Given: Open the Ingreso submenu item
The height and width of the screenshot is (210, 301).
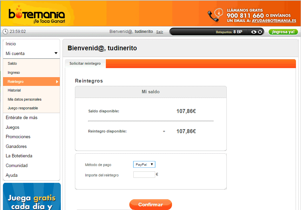Looking at the screenshot, I should click(14, 72).
